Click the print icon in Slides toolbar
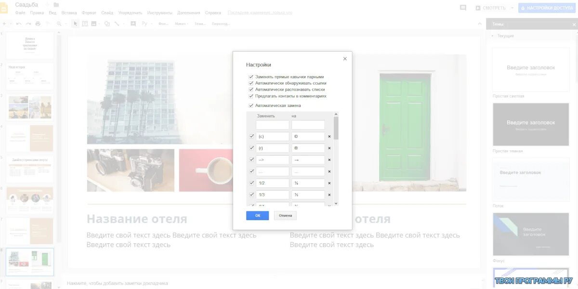The height and width of the screenshot is (289, 578). click(x=38, y=24)
